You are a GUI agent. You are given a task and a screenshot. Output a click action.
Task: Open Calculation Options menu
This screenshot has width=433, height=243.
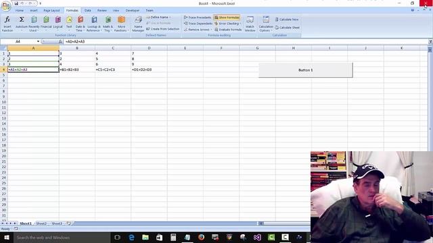[x=266, y=24]
